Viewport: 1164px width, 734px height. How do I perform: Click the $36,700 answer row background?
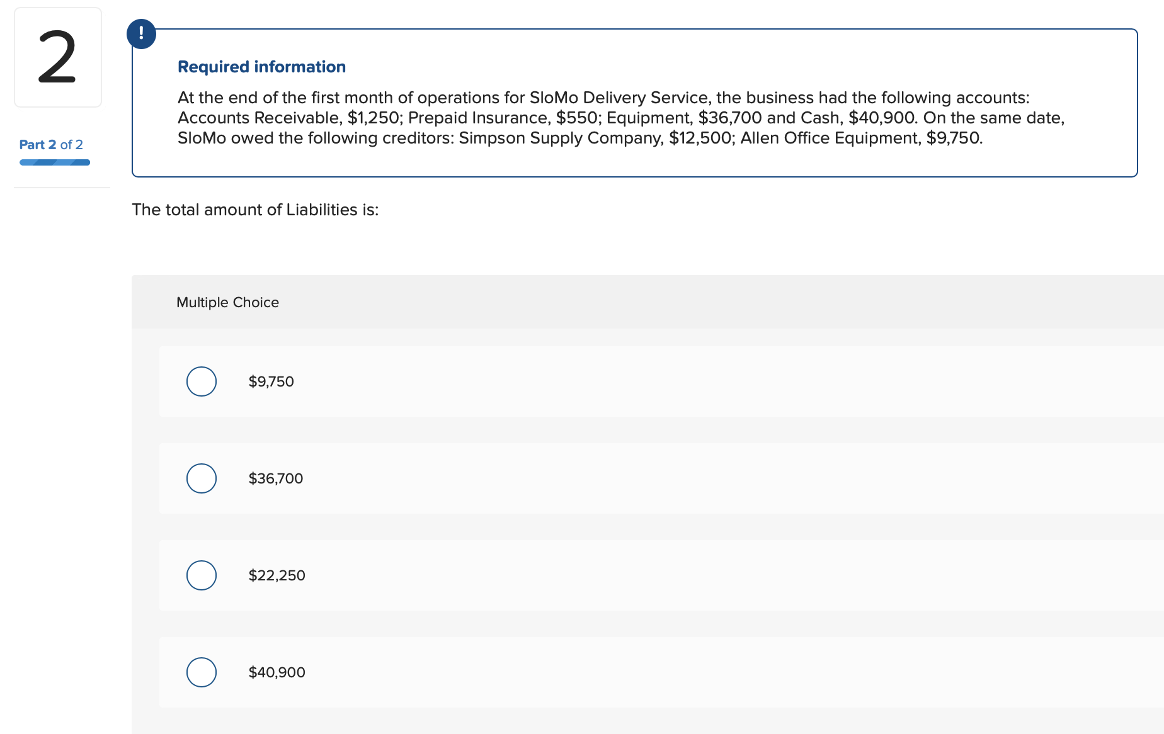(x=661, y=478)
